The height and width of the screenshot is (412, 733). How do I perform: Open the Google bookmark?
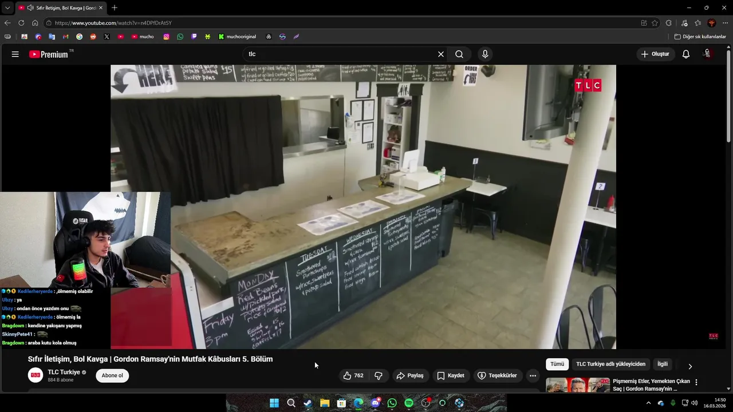point(79,37)
